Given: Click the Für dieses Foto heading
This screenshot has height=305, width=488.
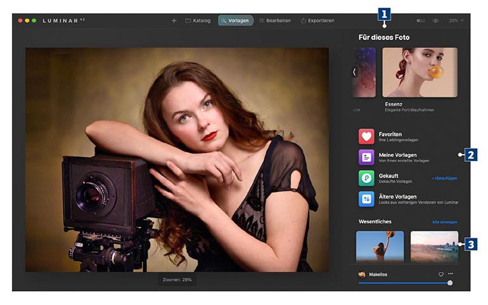Looking at the screenshot, I should click(384, 37).
